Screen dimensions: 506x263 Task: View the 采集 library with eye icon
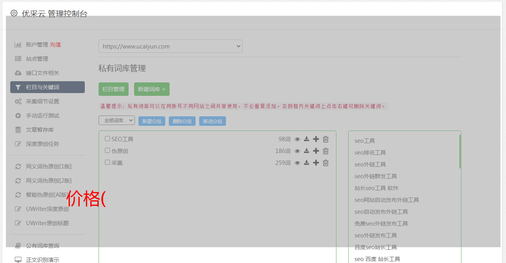tap(297, 163)
